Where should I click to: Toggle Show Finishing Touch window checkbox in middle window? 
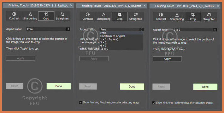(x=80, y=102)
